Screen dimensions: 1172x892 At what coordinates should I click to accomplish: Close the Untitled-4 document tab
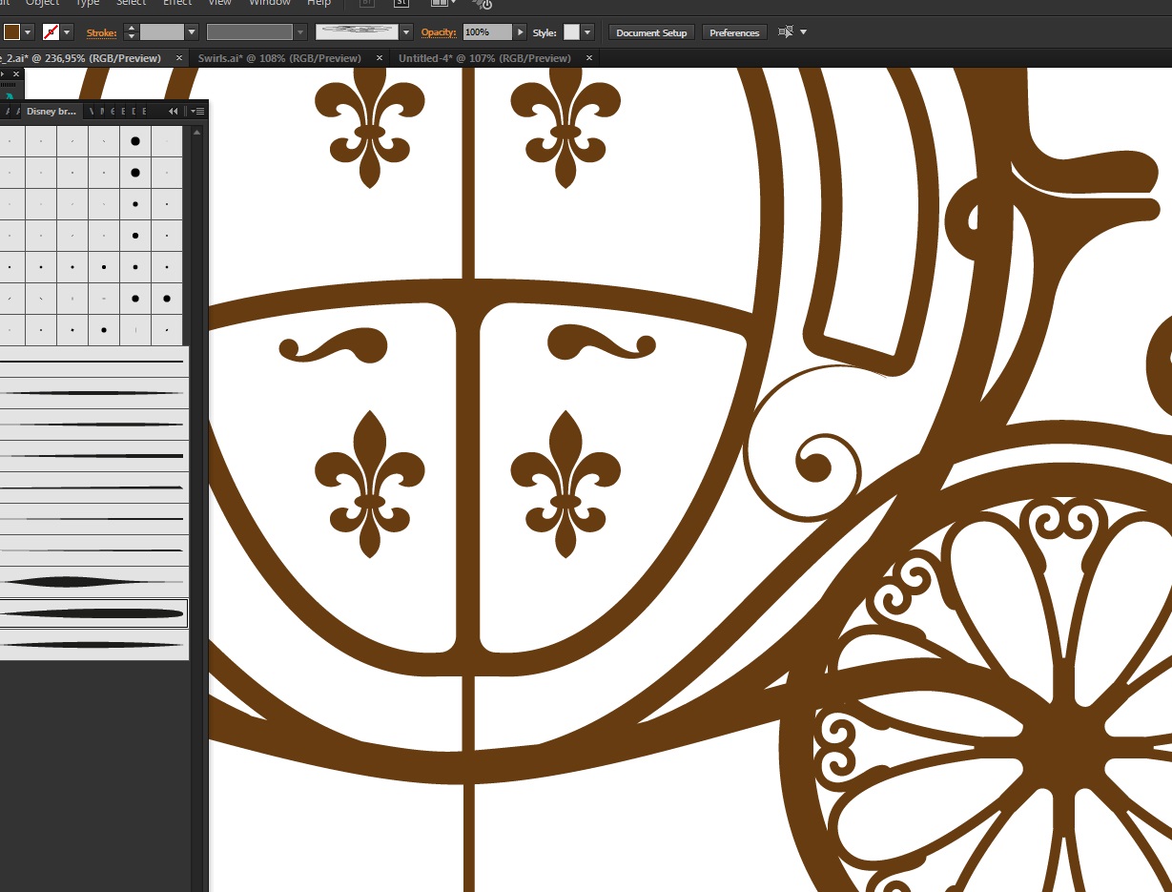pos(589,58)
